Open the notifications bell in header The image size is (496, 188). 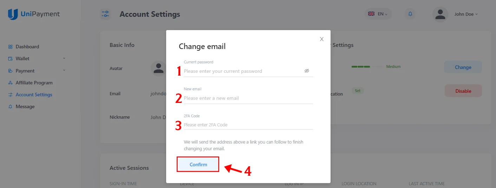point(410,14)
